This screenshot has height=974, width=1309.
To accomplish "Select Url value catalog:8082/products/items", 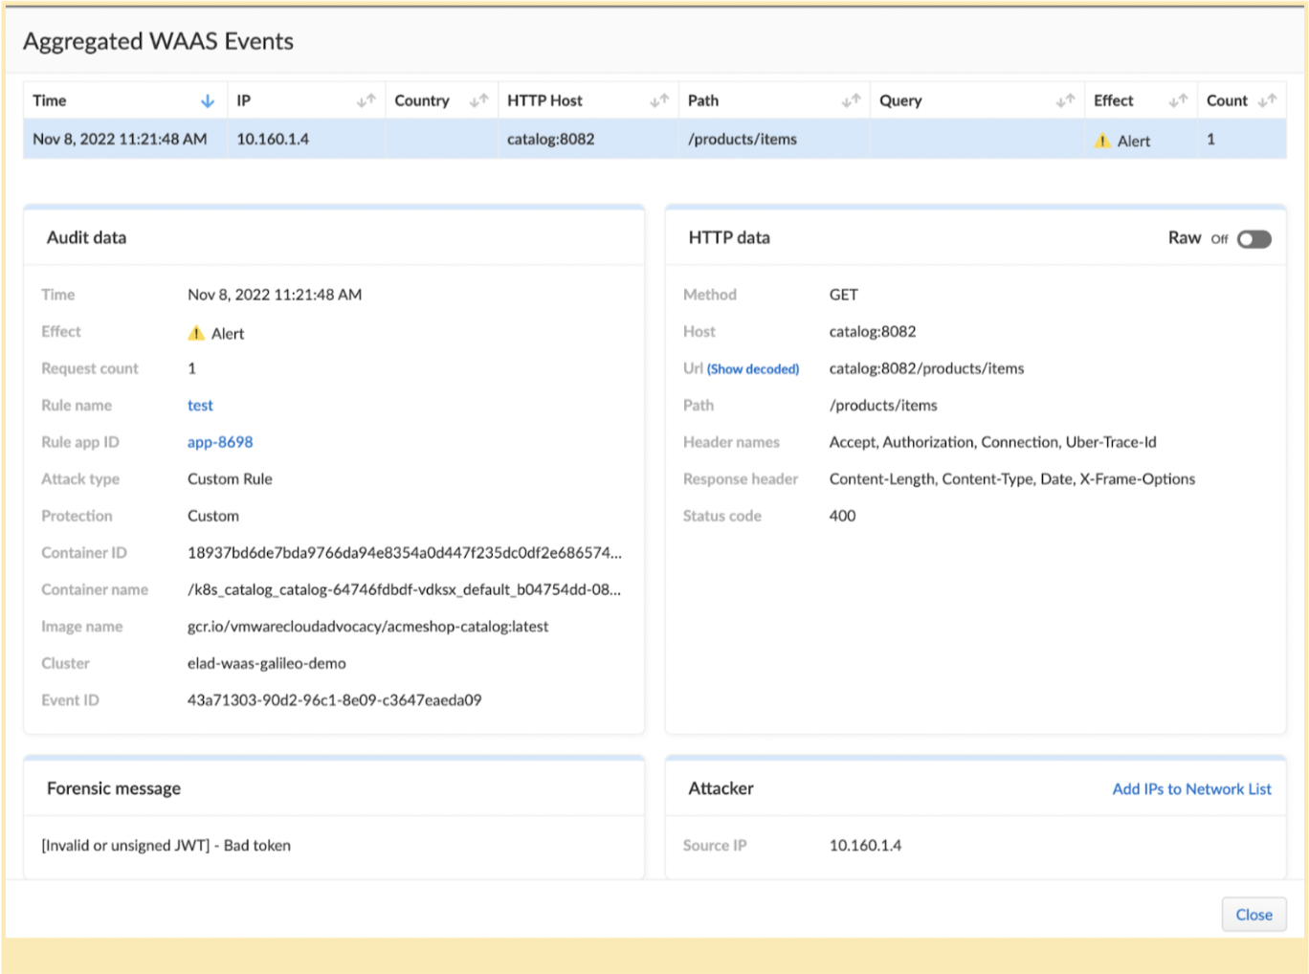I will (926, 368).
